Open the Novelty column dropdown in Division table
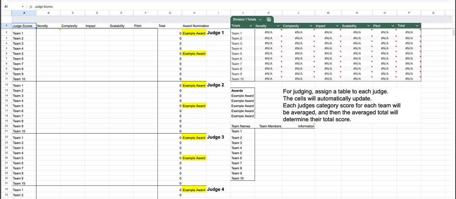This screenshot has width=456, height=199. (x=278, y=26)
